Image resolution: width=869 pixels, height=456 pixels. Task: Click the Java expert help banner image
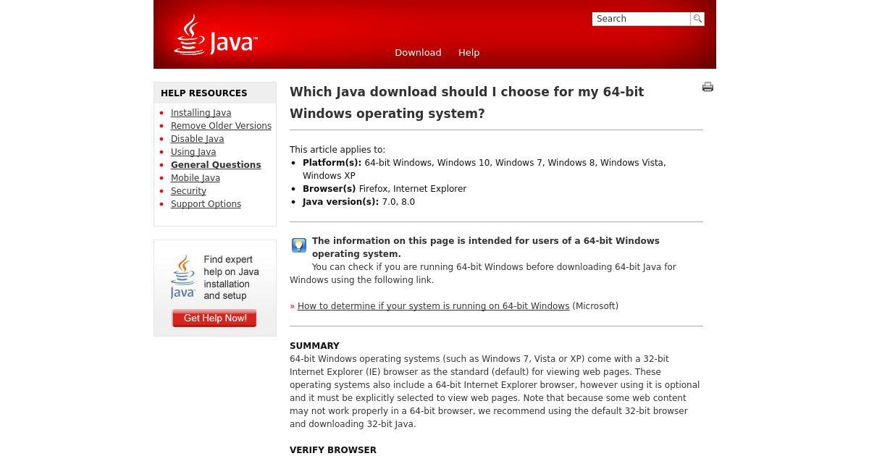[215, 288]
